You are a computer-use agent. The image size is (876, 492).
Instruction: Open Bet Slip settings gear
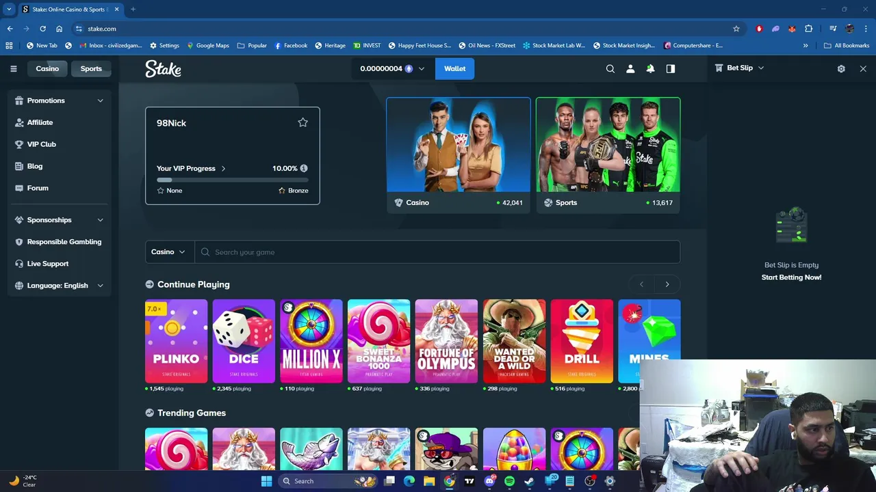(841, 68)
